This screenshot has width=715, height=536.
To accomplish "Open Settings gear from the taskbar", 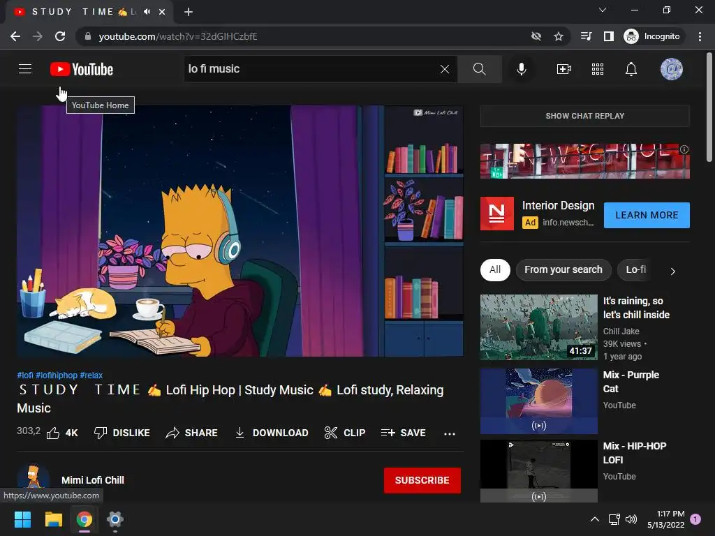I will point(115,519).
